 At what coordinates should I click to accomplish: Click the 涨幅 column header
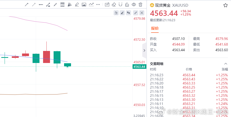coord(225,69)
